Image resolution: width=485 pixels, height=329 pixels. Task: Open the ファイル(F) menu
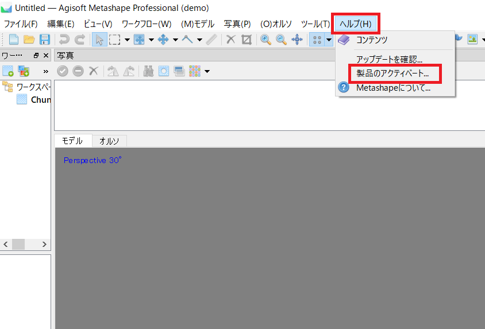point(21,24)
